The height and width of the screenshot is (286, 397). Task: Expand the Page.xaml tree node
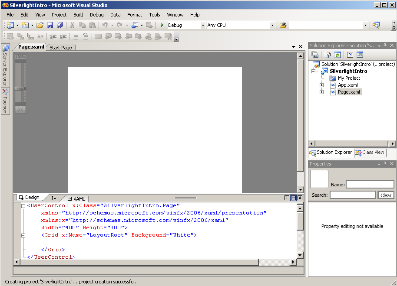point(321,92)
